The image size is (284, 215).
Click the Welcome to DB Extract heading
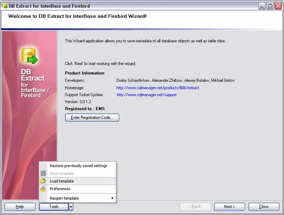77,16
